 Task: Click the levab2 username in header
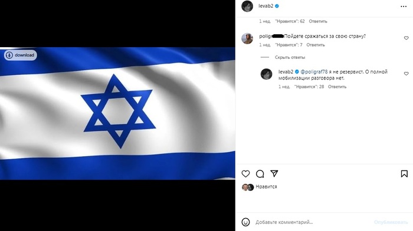point(265,6)
